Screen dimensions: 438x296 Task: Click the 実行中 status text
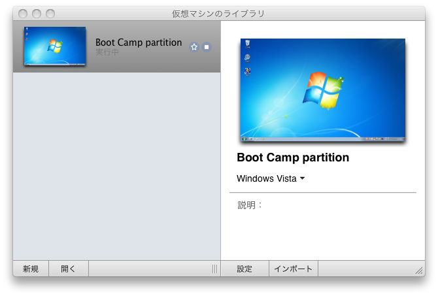pos(107,52)
